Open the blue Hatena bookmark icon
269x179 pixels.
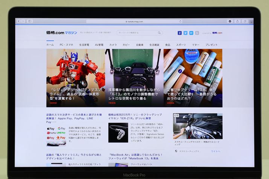coord(191,33)
